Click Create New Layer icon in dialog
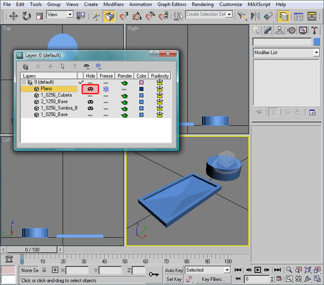 click(x=25, y=66)
